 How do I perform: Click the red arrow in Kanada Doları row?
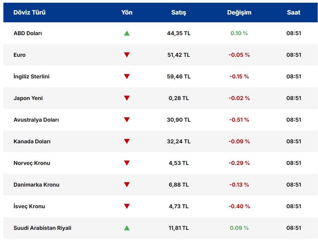coord(127,141)
